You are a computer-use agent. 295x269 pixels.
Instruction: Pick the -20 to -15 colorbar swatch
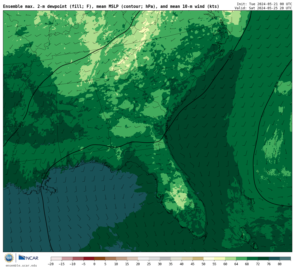(x=56, y=259)
